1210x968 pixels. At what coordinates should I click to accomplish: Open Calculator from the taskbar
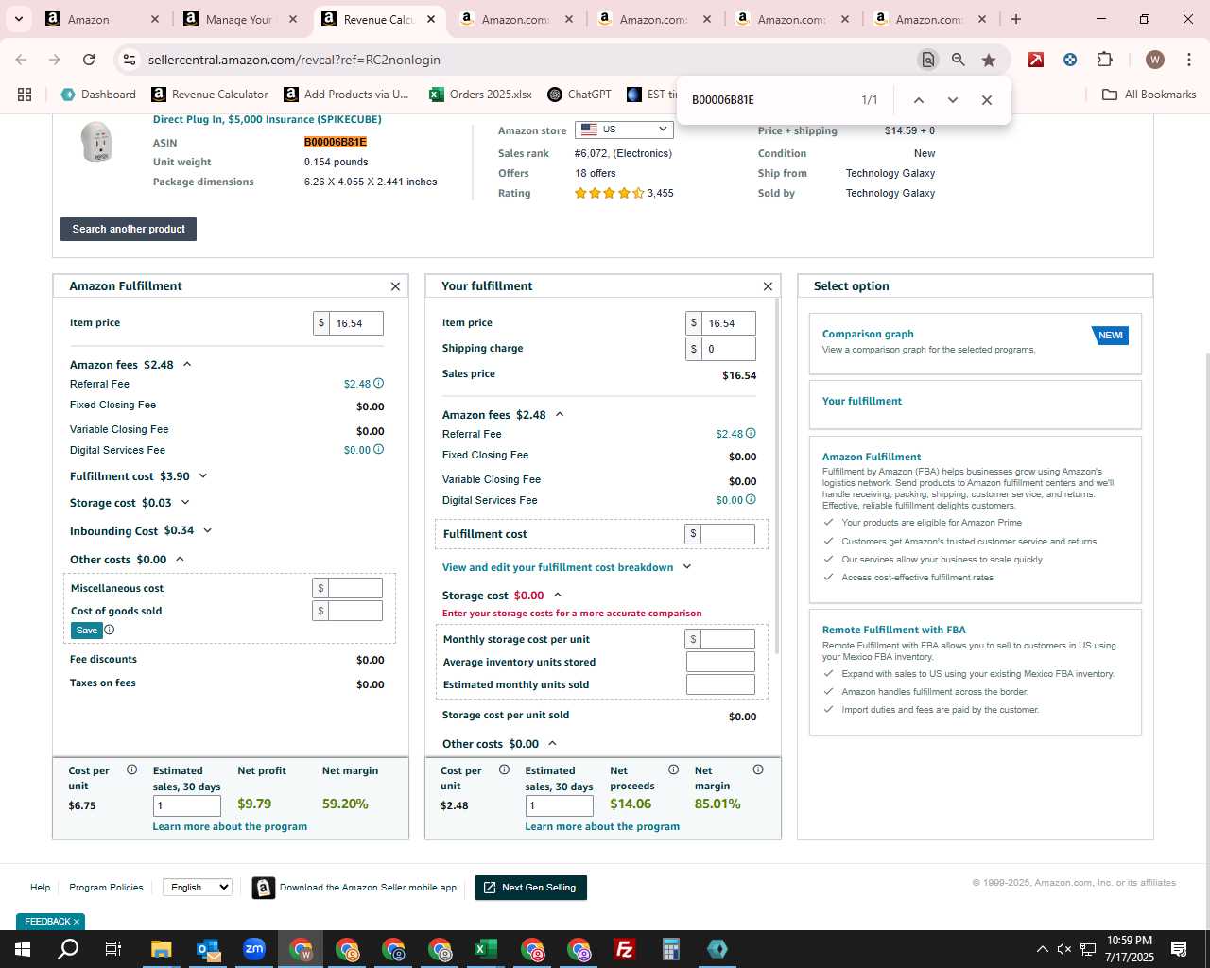tap(671, 949)
